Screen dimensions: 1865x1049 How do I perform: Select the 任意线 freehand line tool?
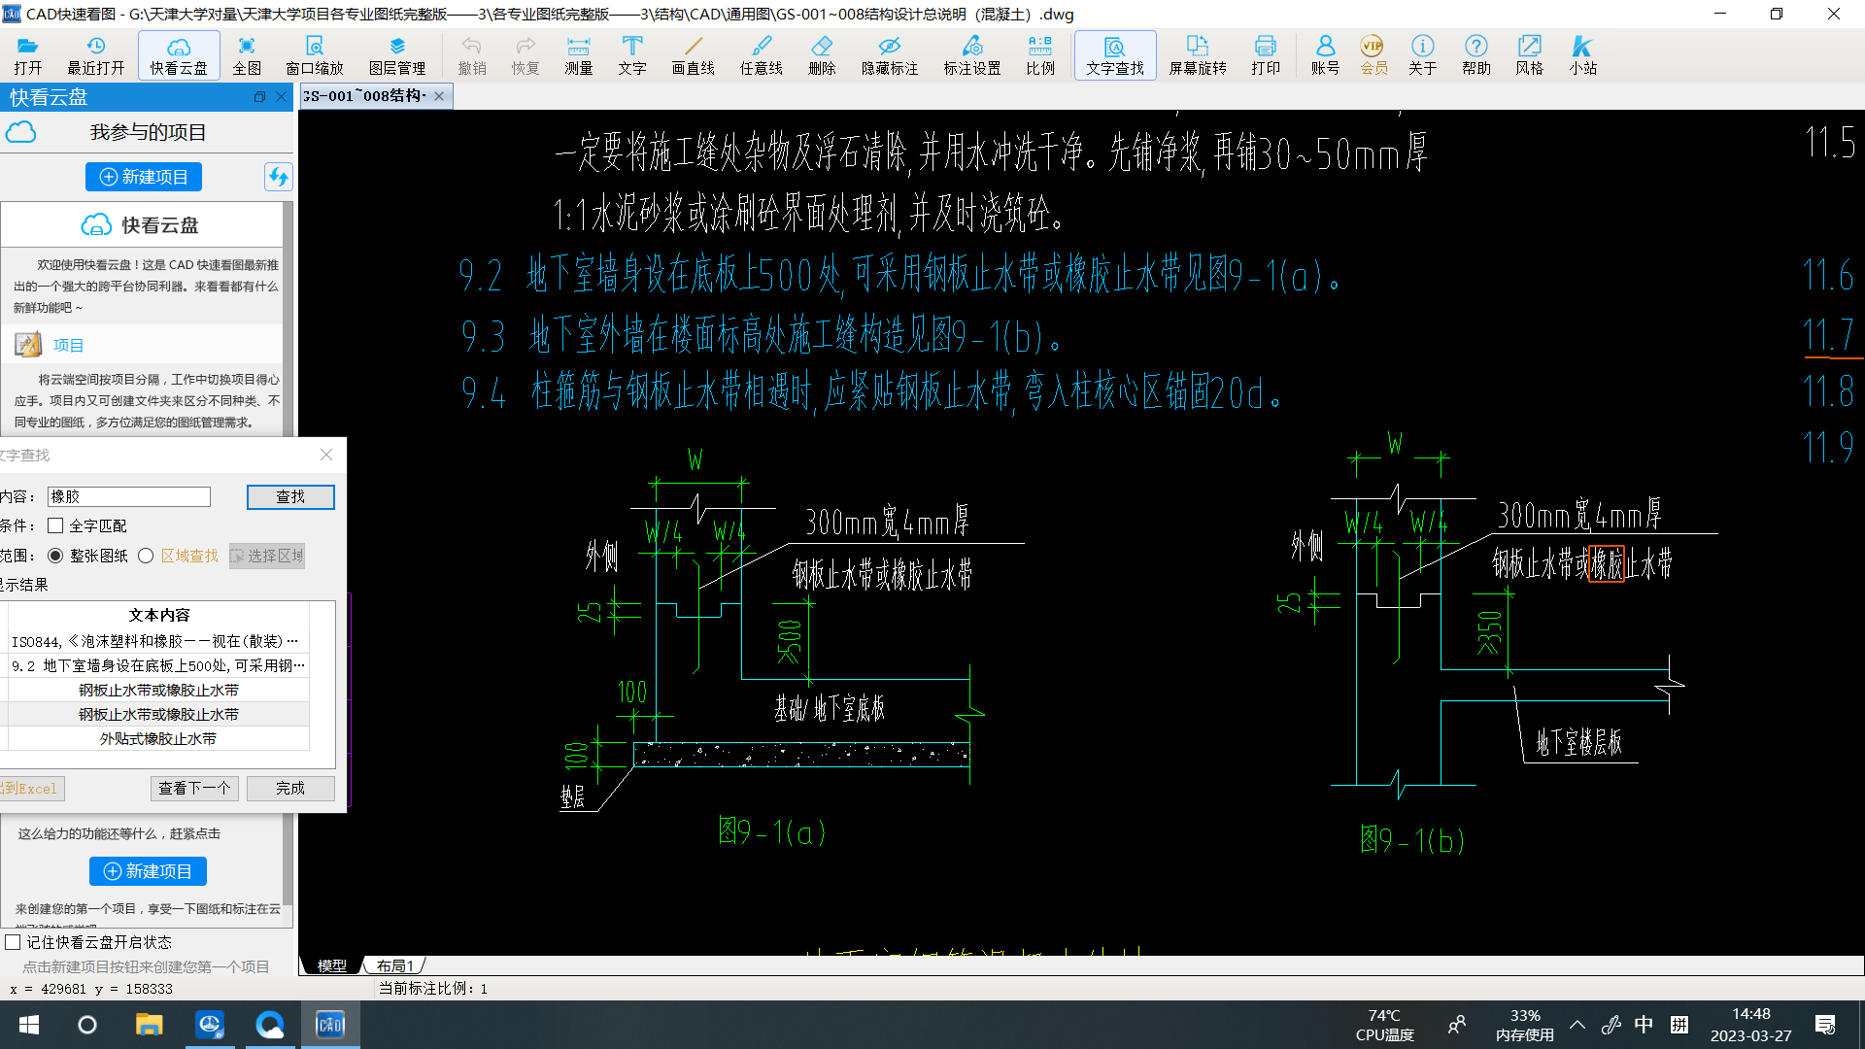coord(762,55)
